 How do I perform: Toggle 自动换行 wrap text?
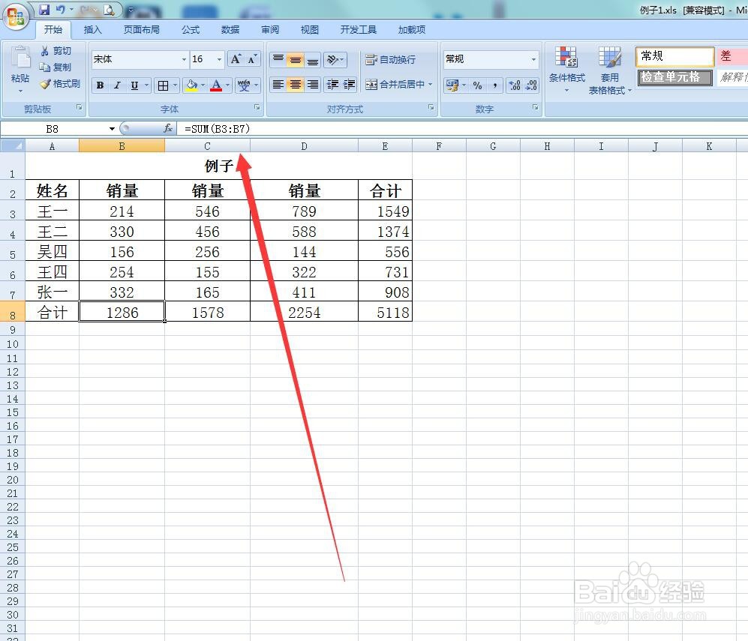pos(390,59)
